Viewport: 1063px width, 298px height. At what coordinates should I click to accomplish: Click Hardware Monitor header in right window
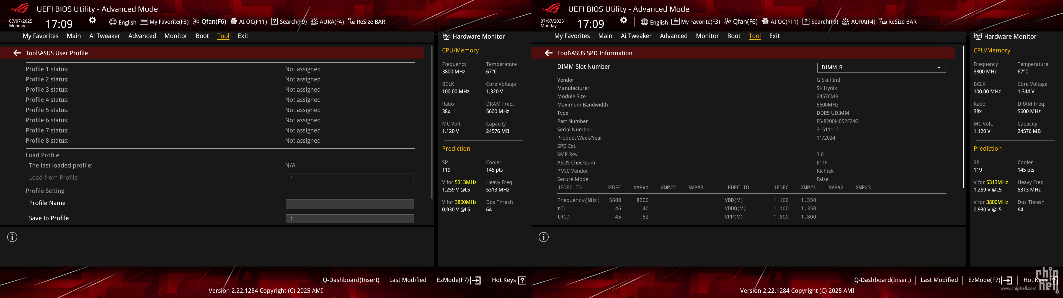(1005, 37)
